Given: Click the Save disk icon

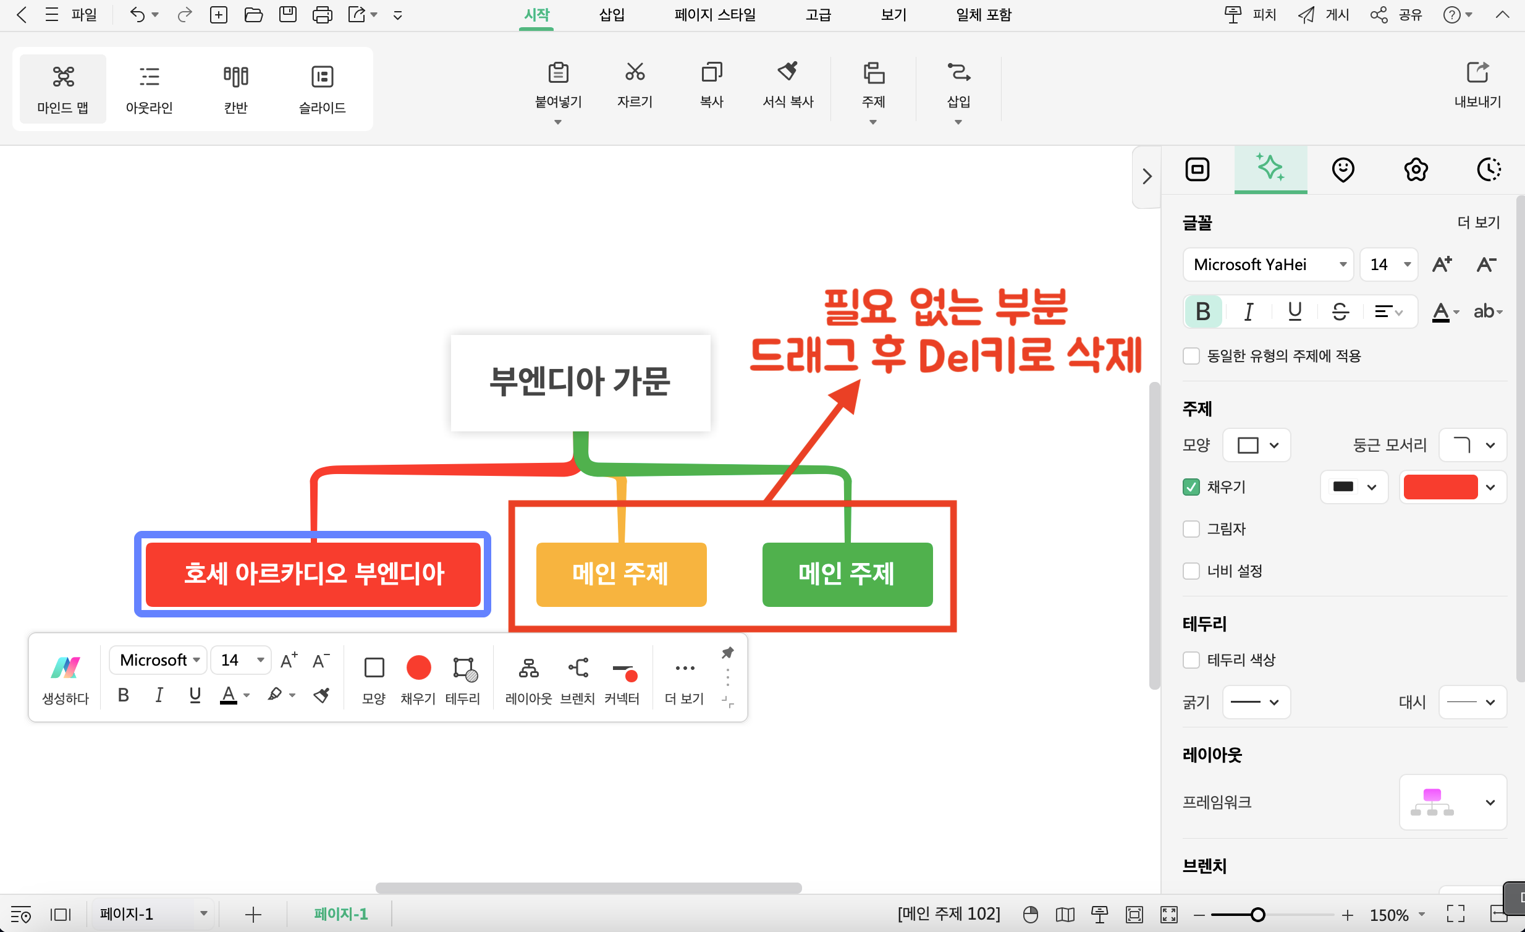Looking at the screenshot, I should (x=288, y=15).
